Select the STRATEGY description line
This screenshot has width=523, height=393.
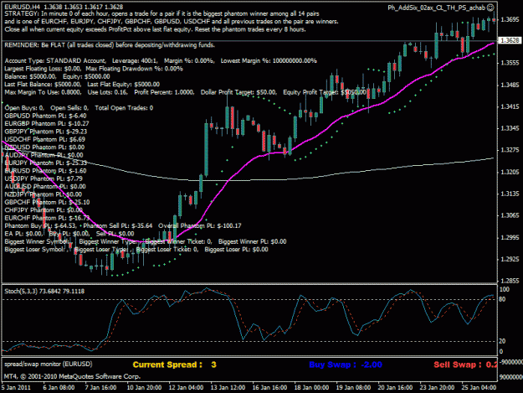pyautogui.click(x=162, y=13)
